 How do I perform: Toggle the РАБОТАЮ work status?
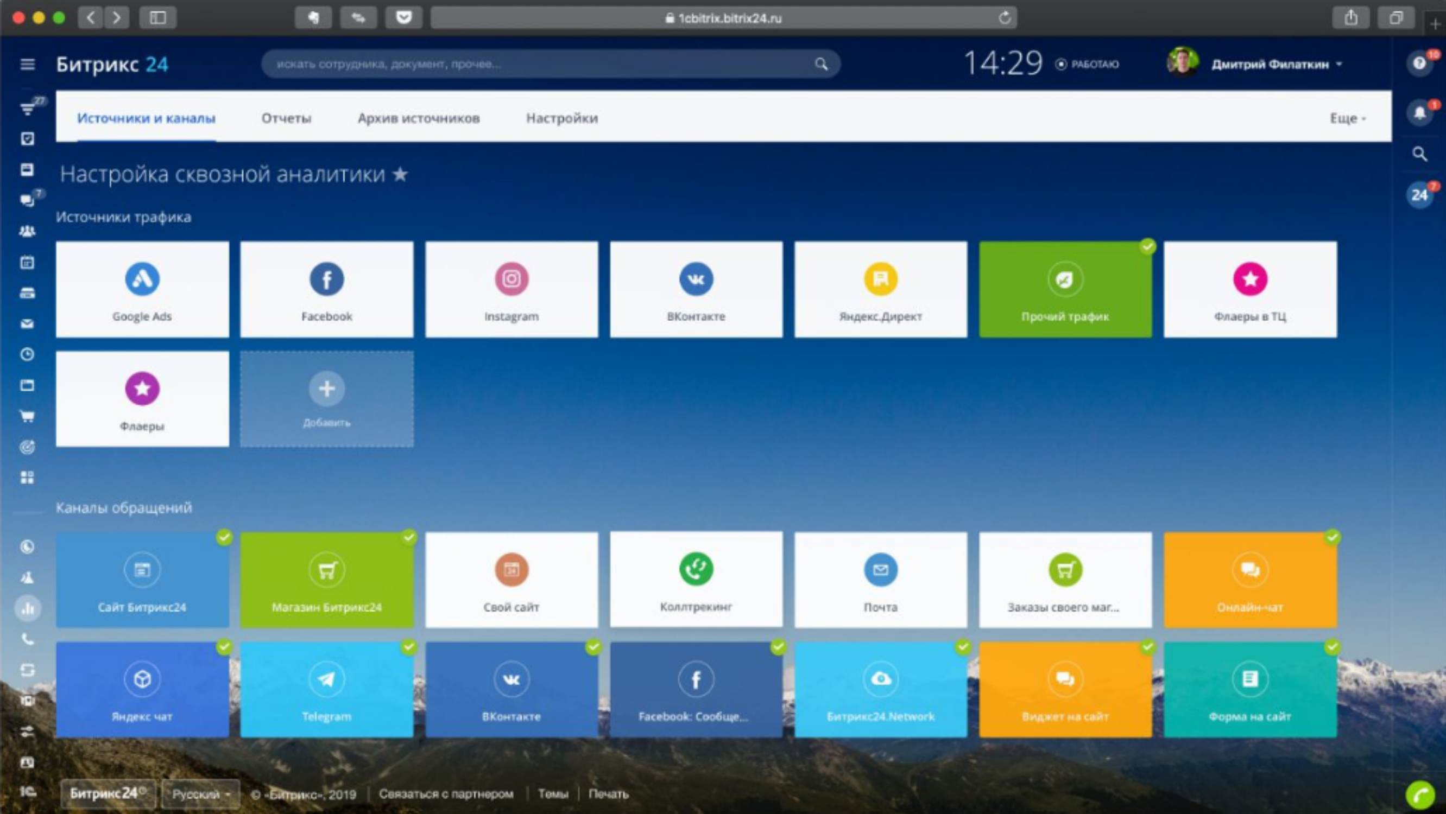coord(1087,64)
